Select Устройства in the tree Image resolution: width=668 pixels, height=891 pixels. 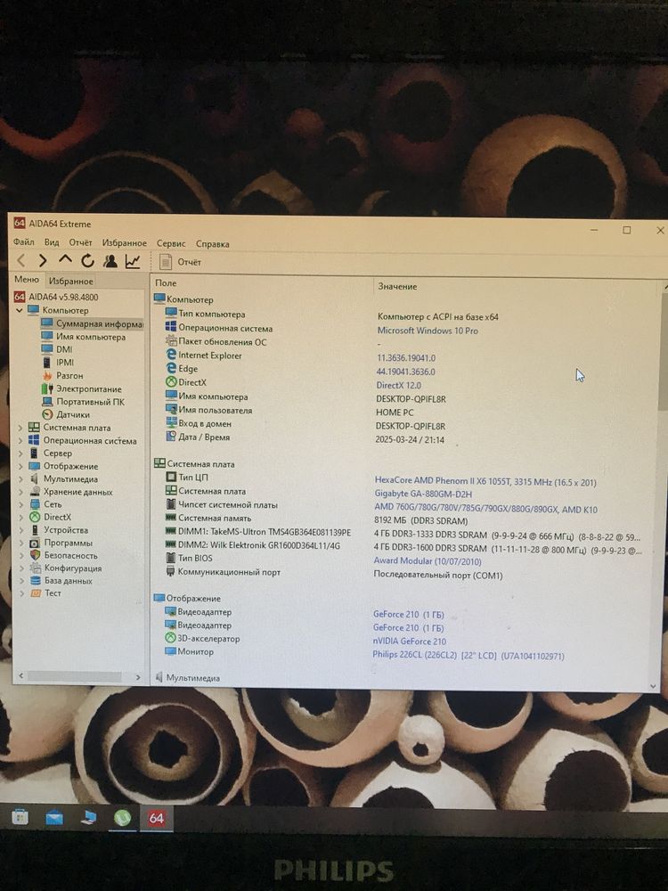coord(59,529)
